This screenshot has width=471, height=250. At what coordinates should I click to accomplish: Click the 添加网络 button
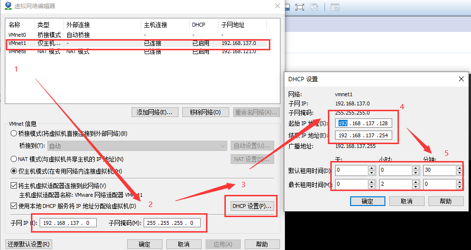pyautogui.click(x=155, y=112)
